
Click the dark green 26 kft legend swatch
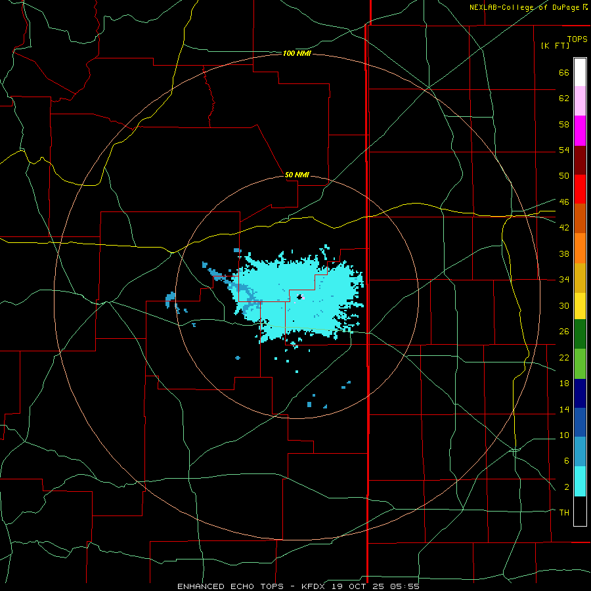point(580,334)
